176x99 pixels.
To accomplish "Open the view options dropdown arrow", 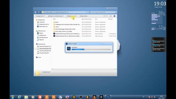I will coord(107,16).
